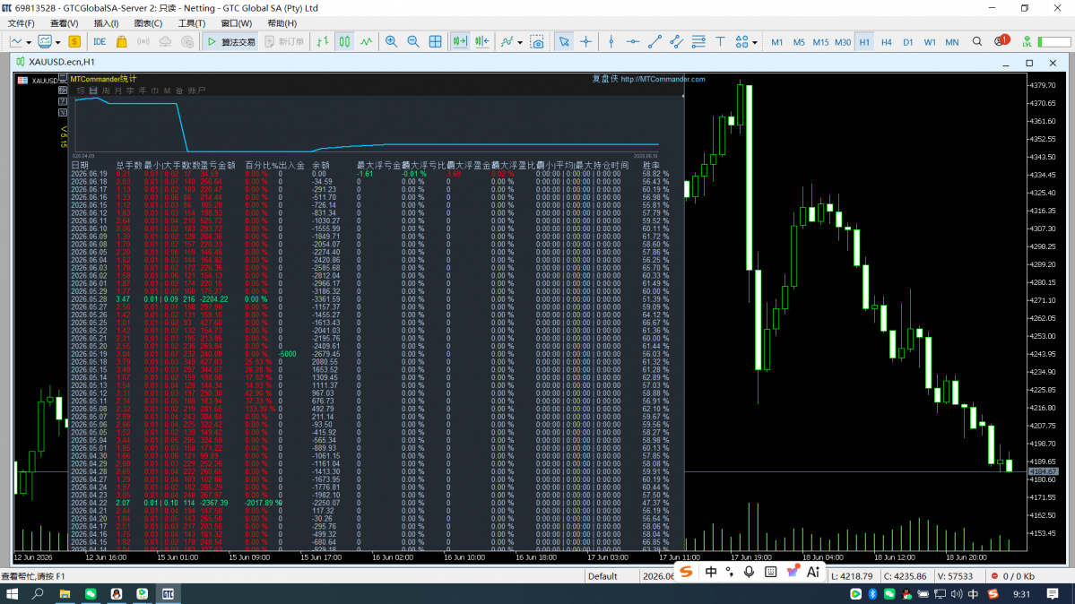The height and width of the screenshot is (604, 1075).
Task: Select the D1 timeframe
Action: [907, 42]
